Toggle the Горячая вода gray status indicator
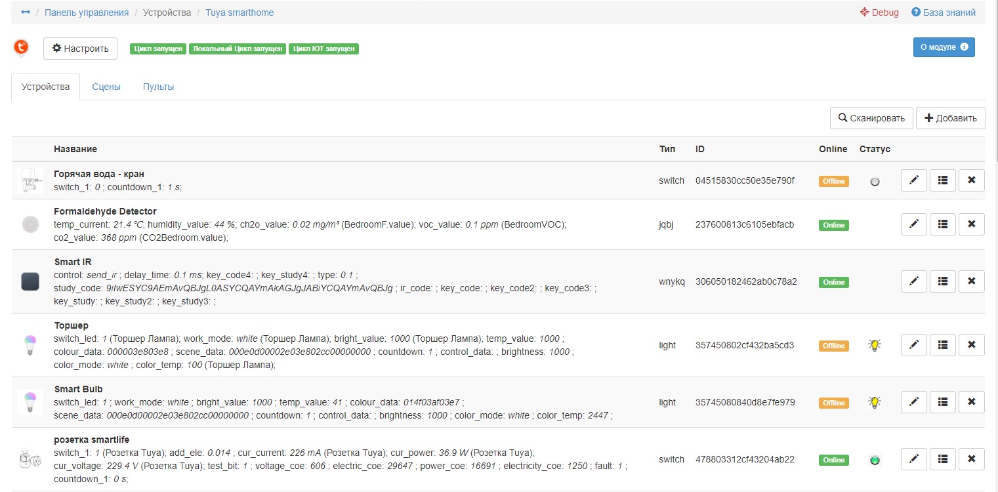998x492 pixels. click(x=874, y=182)
